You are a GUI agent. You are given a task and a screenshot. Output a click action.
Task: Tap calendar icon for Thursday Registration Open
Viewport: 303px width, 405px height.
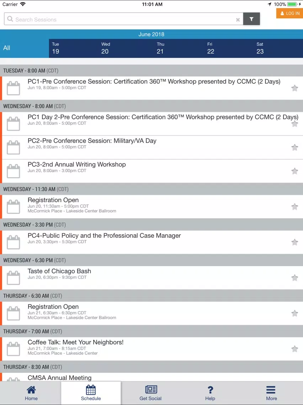14,313
